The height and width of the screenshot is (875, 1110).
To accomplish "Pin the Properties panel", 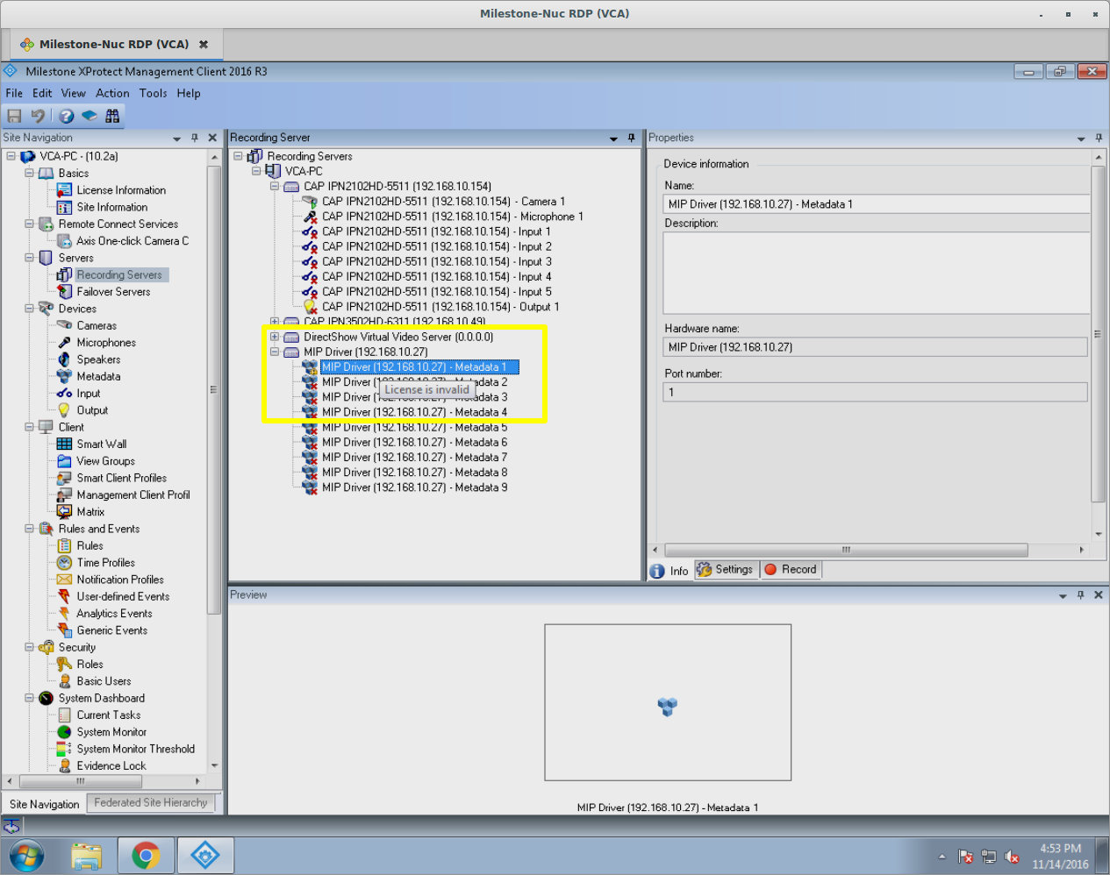I will tap(1099, 138).
